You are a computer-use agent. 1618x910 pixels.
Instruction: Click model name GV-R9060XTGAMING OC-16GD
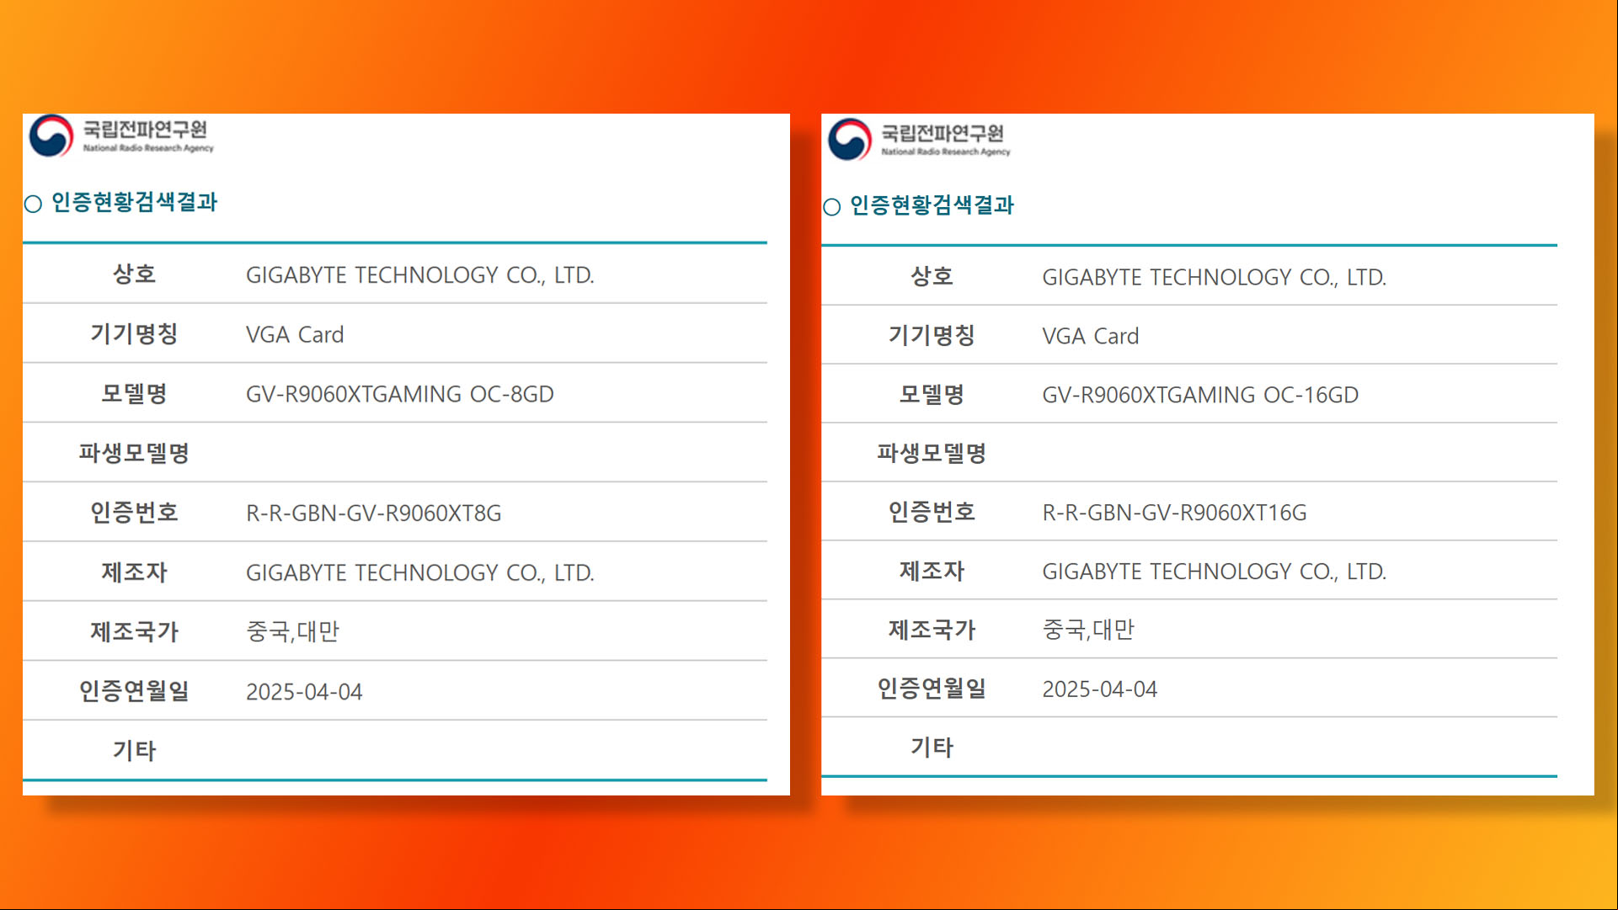(x=1200, y=395)
